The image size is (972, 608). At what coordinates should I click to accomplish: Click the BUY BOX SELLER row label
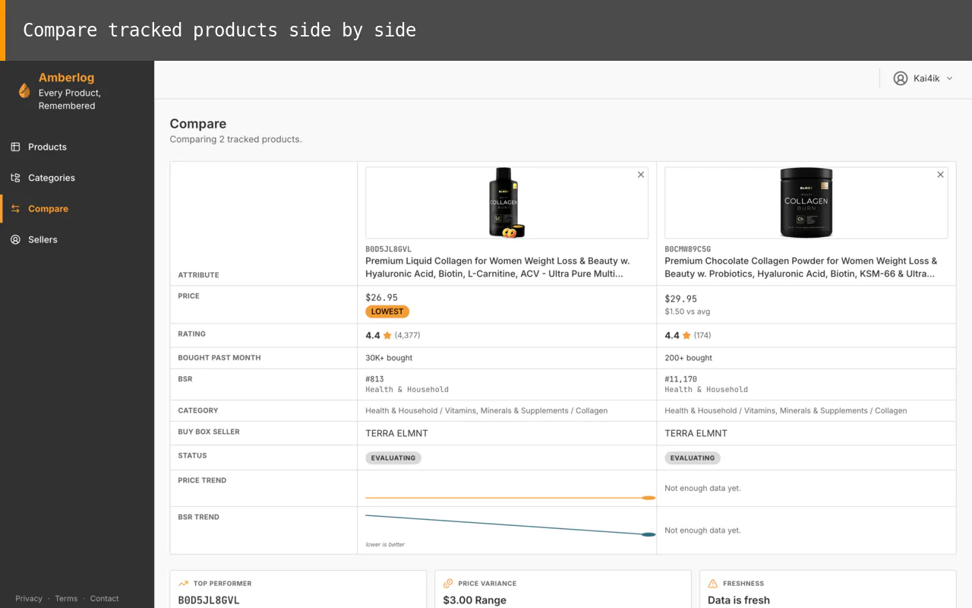pyautogui.click(x=209, y=432)
